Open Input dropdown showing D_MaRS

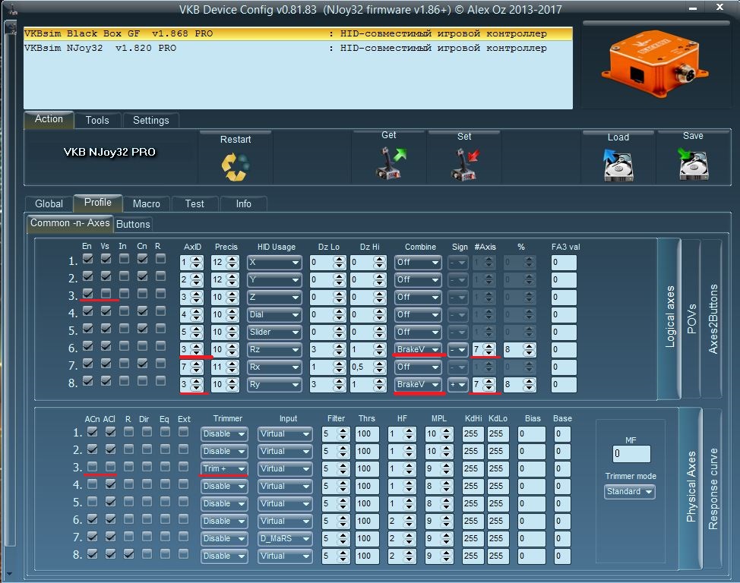(x=285, y=539)
